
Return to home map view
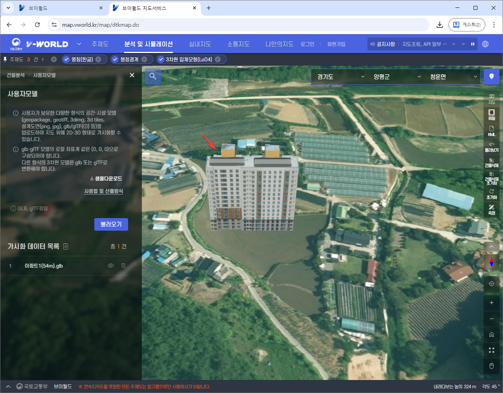pos(491,334)
